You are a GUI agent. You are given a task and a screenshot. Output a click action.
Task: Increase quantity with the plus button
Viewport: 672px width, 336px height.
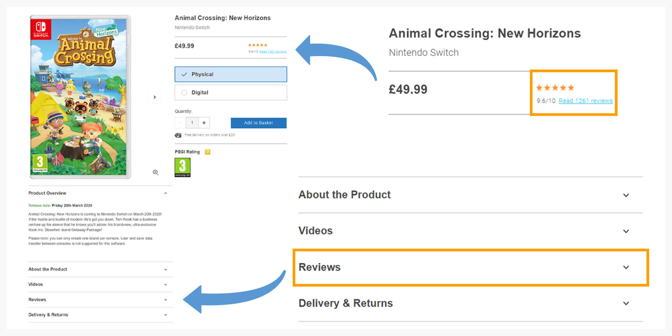pos(204,123)
